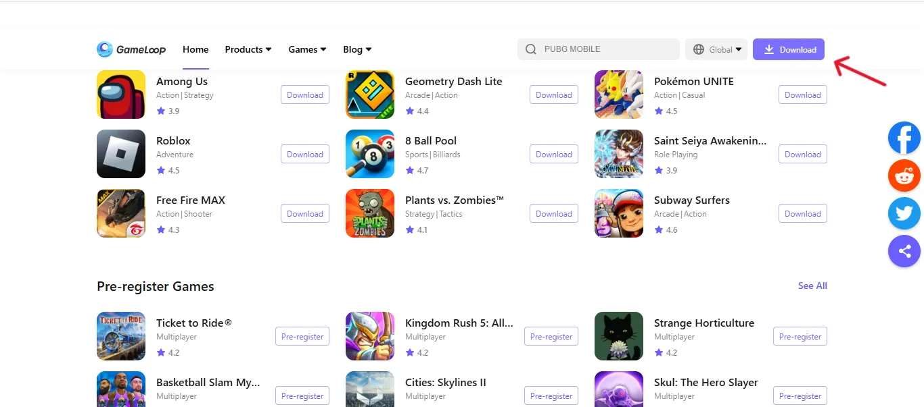The image size is (924, 407).
Task: Open the Global region selector
Action: pos(716,49)
